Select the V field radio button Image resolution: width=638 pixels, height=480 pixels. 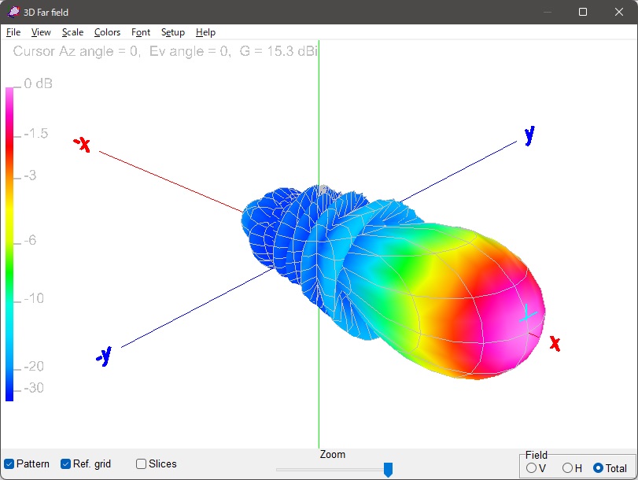[531, 468]
